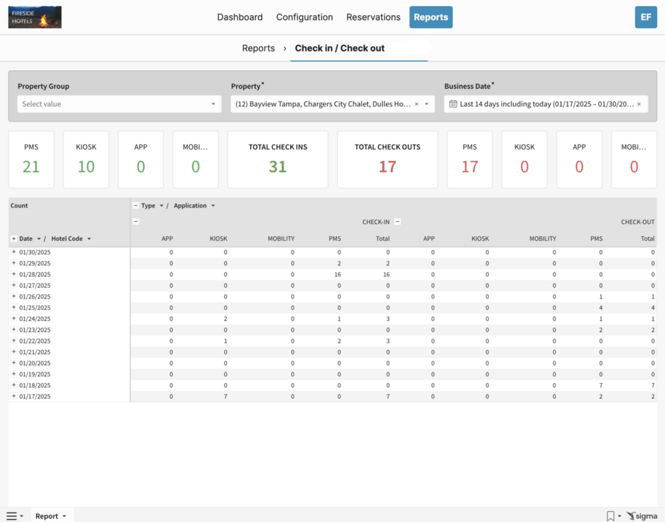Screen dimensions: 665x522
Task: Expand row 01/29/2025
Action: click(x=14, y=263)
